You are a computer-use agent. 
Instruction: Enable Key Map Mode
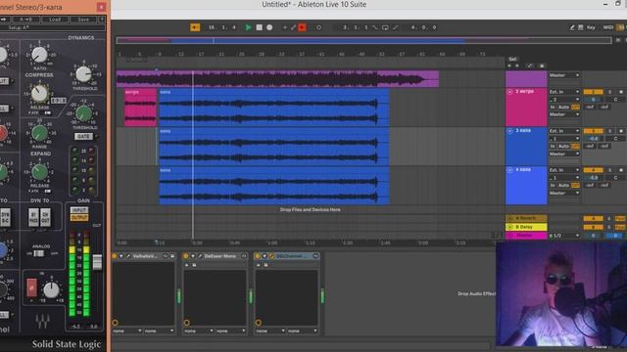point(591,27)
